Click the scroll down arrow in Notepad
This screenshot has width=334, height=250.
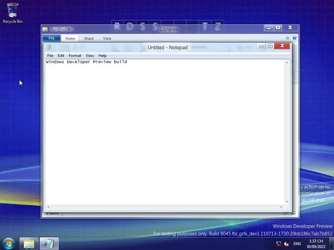click(x=287, y=202)
